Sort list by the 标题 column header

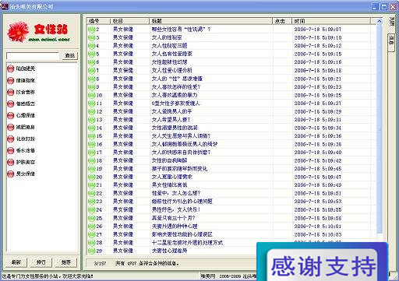210,21
